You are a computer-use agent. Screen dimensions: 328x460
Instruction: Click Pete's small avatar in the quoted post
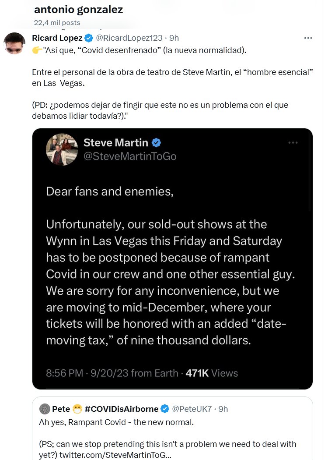[x=44, y=409]
